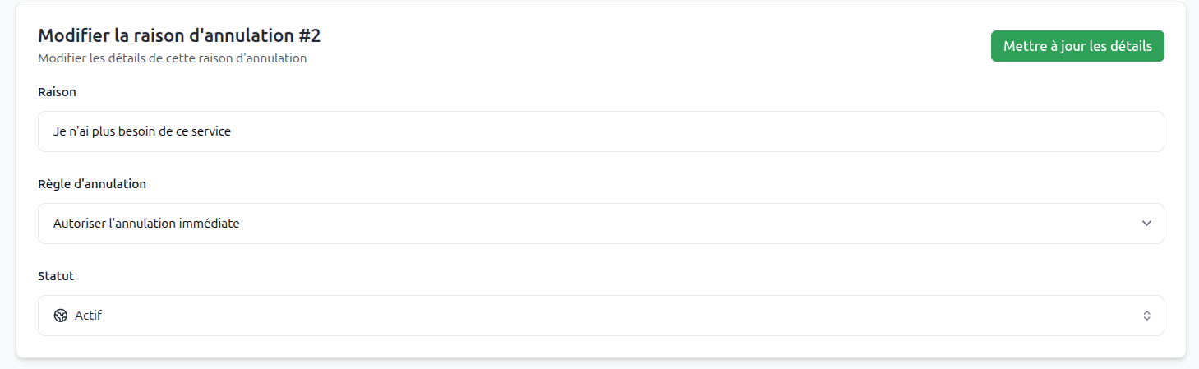Click the 'Raison' field label
The height and width of the screenshot is (369, 1199).
57,92
